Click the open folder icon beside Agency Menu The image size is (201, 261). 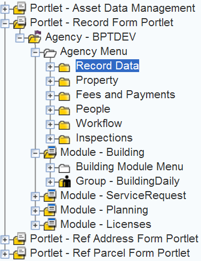click(50, 52)
